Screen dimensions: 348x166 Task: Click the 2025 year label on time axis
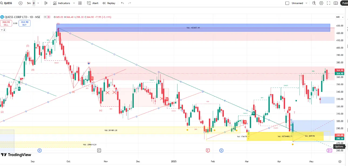pos(174,161)
